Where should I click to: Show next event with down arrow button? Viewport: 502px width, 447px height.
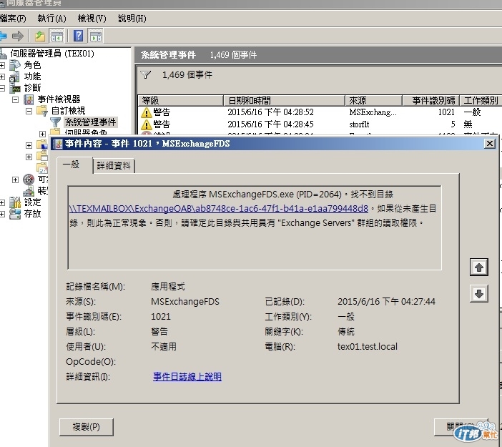[479, 293]
